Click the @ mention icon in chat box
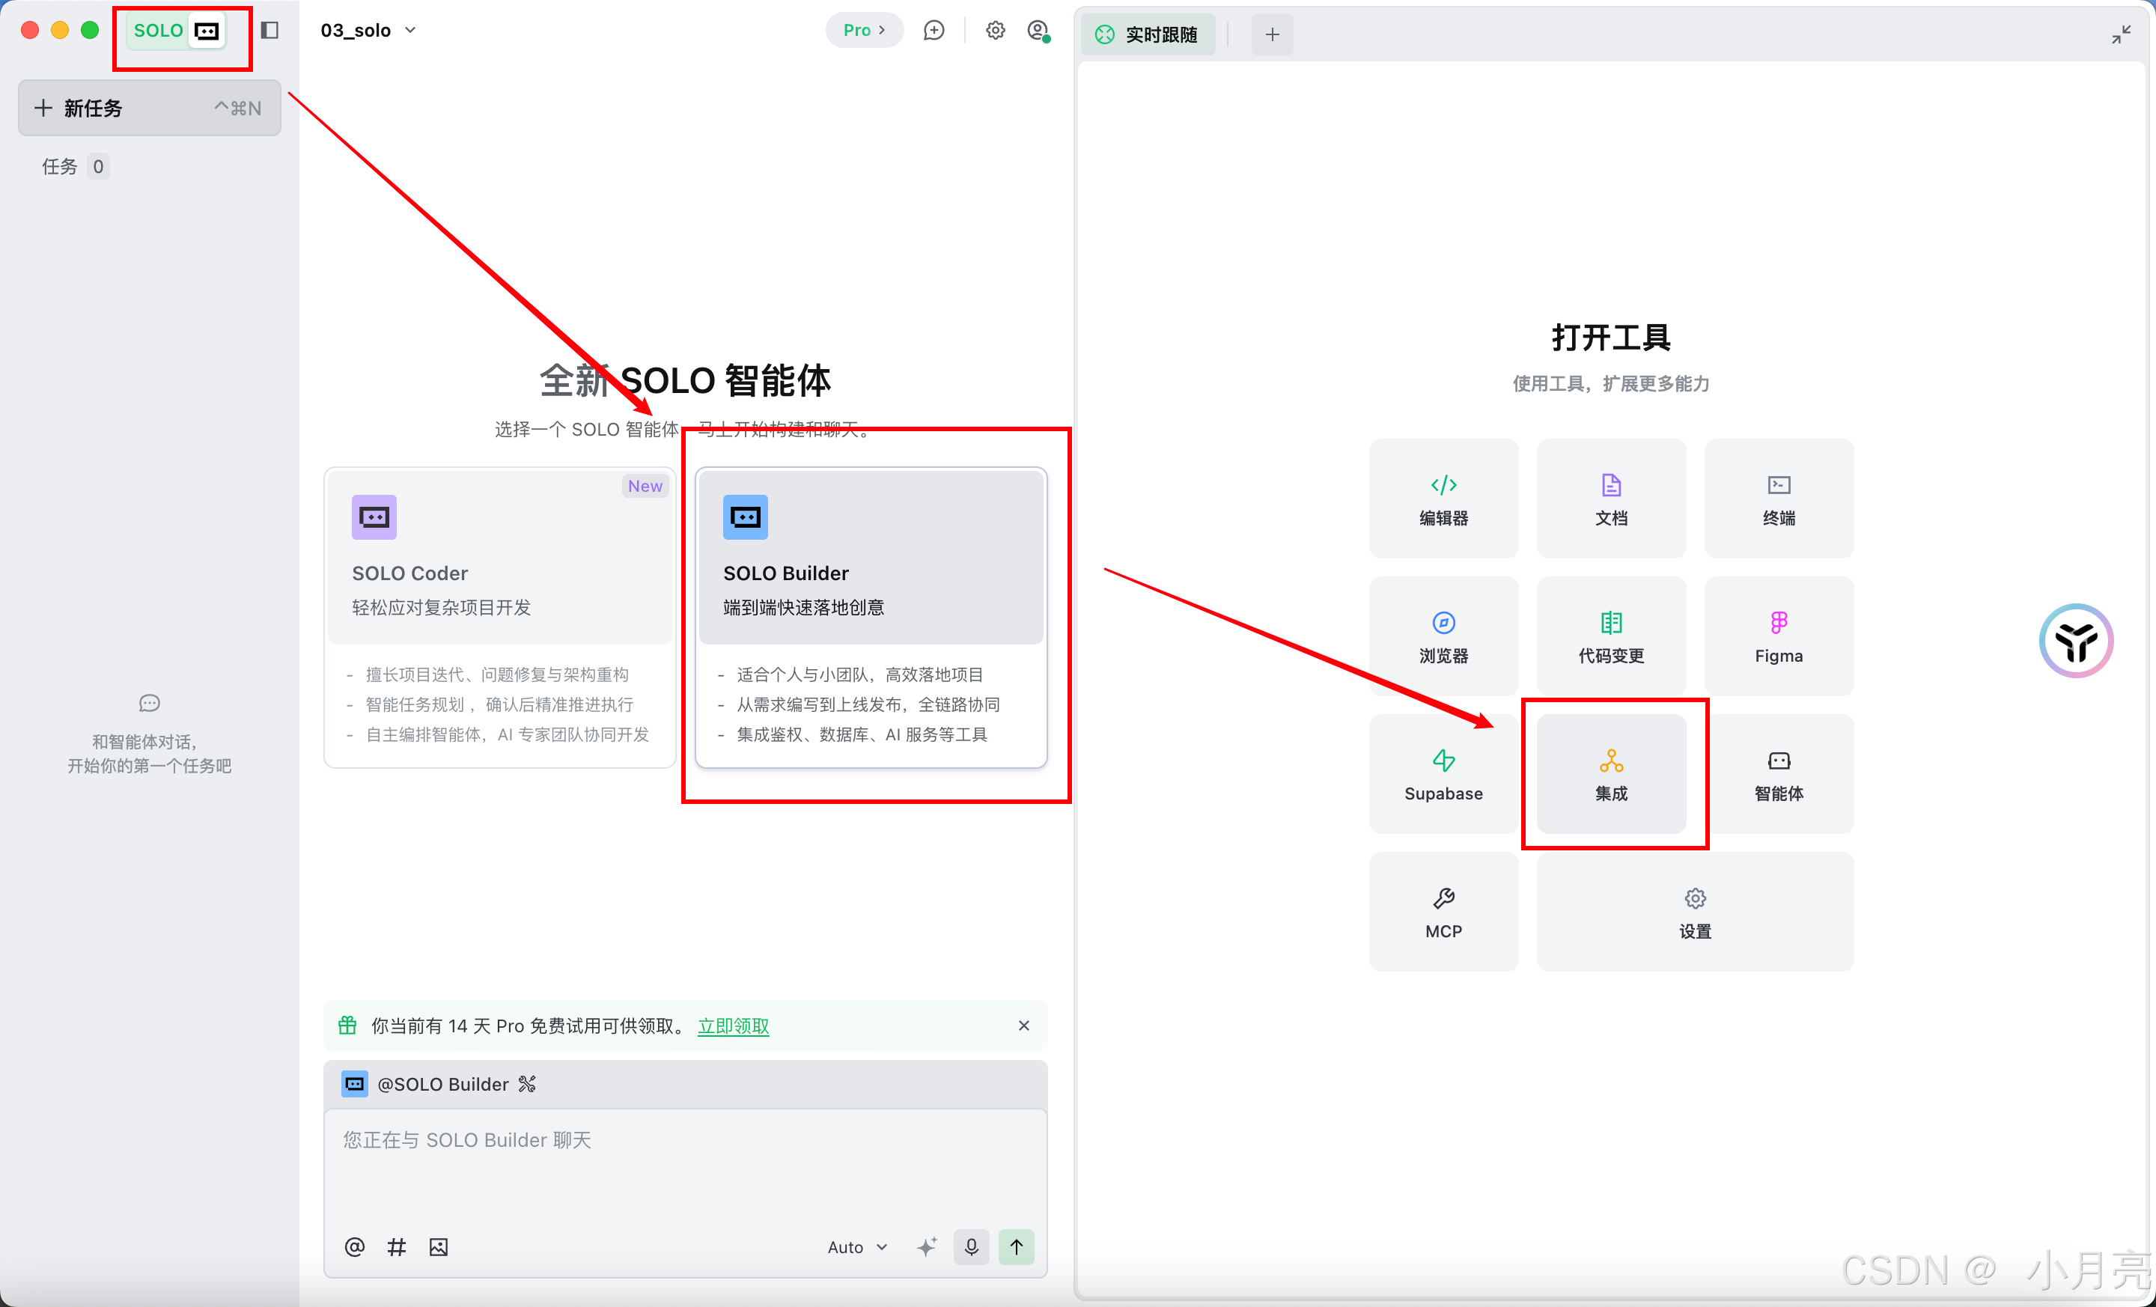Viewport: 2156px width, 1307px height. [353, 1246]
